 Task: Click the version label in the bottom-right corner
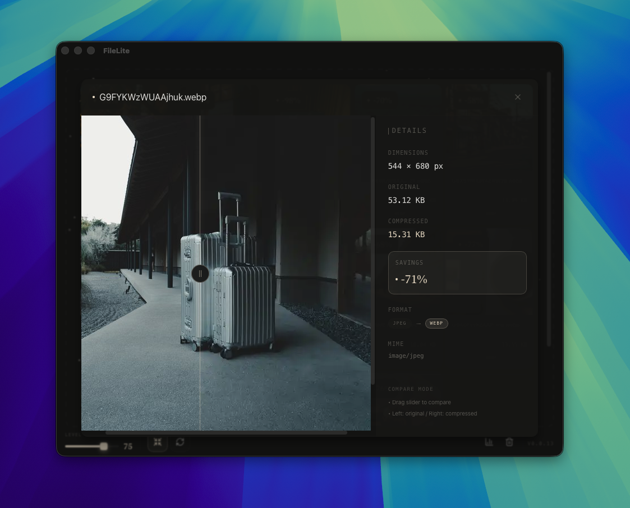pos(540,443)
